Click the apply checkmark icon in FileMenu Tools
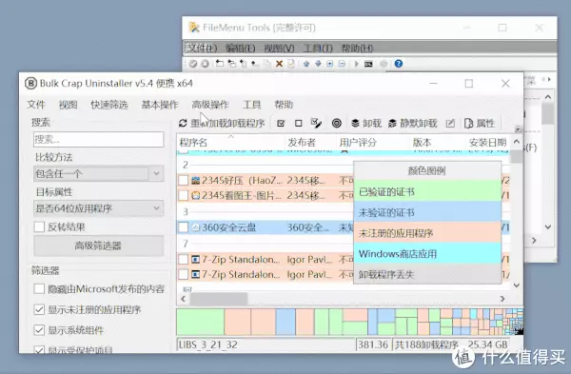The image size is (571, 374). (193, 64)
